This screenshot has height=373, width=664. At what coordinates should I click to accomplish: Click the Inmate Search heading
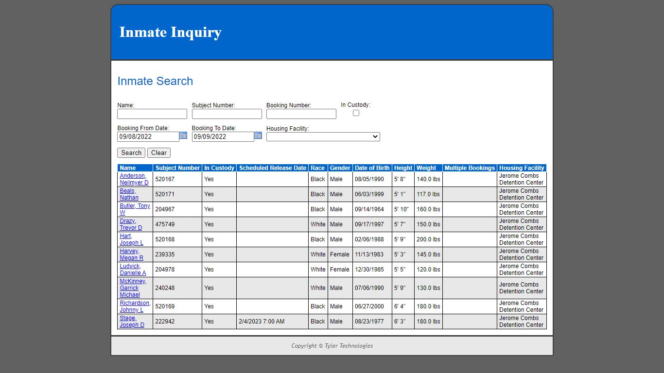155,81
